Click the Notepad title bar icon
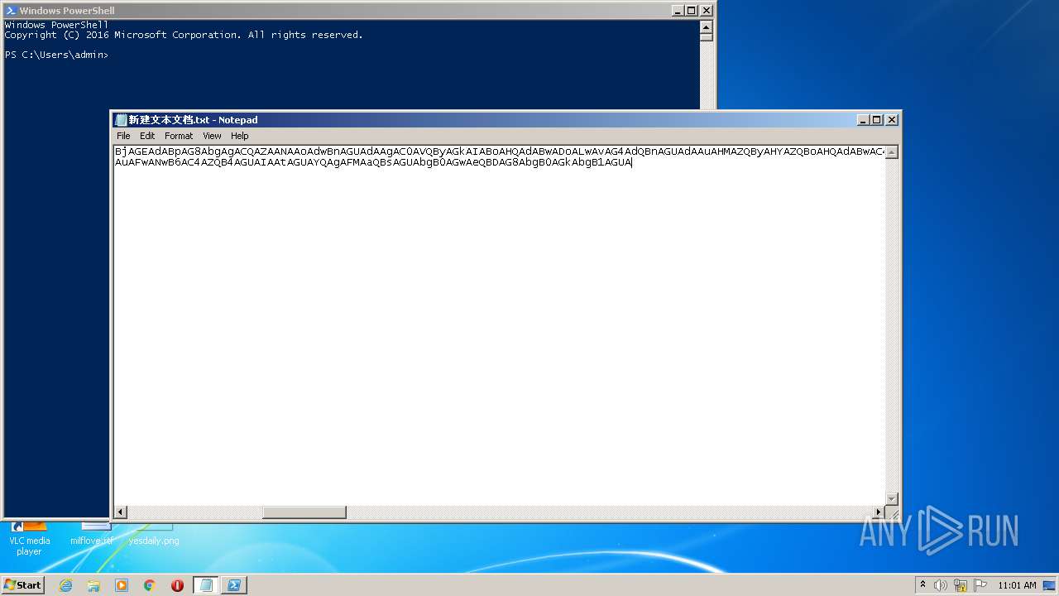1059x596 pixels. point(121,120)
